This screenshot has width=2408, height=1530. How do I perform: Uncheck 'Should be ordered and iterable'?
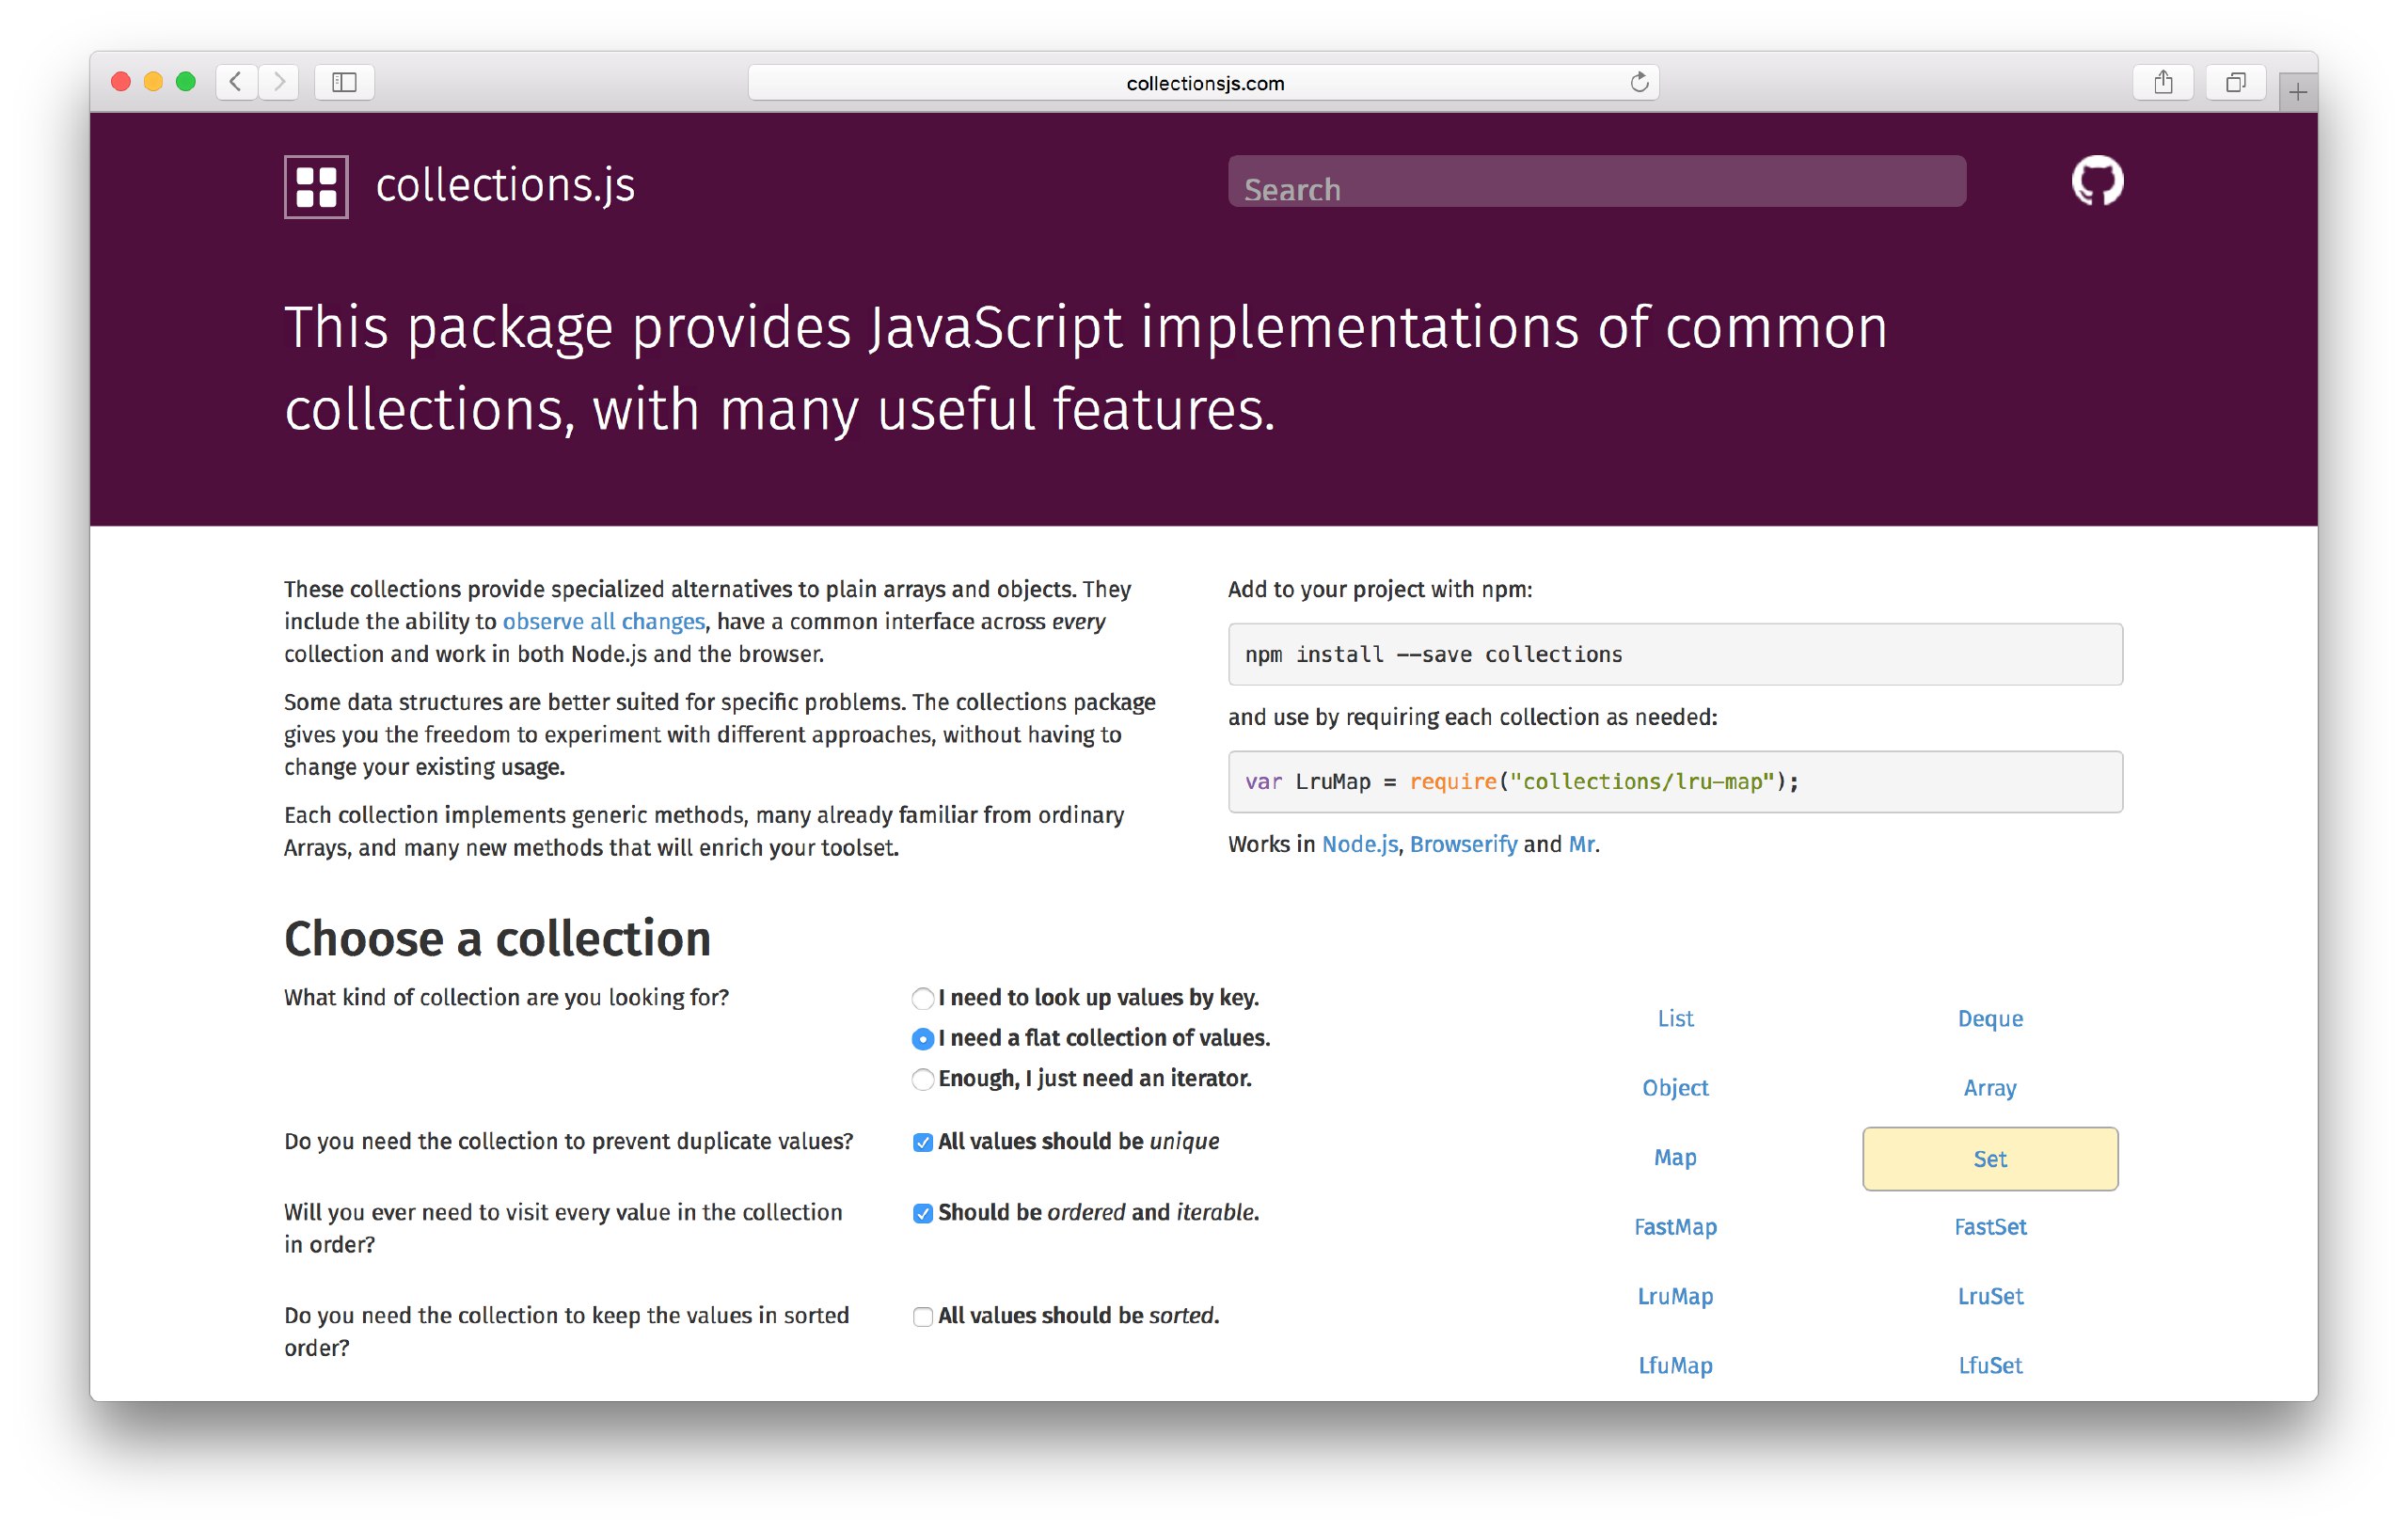click(x=922, y=1213)
